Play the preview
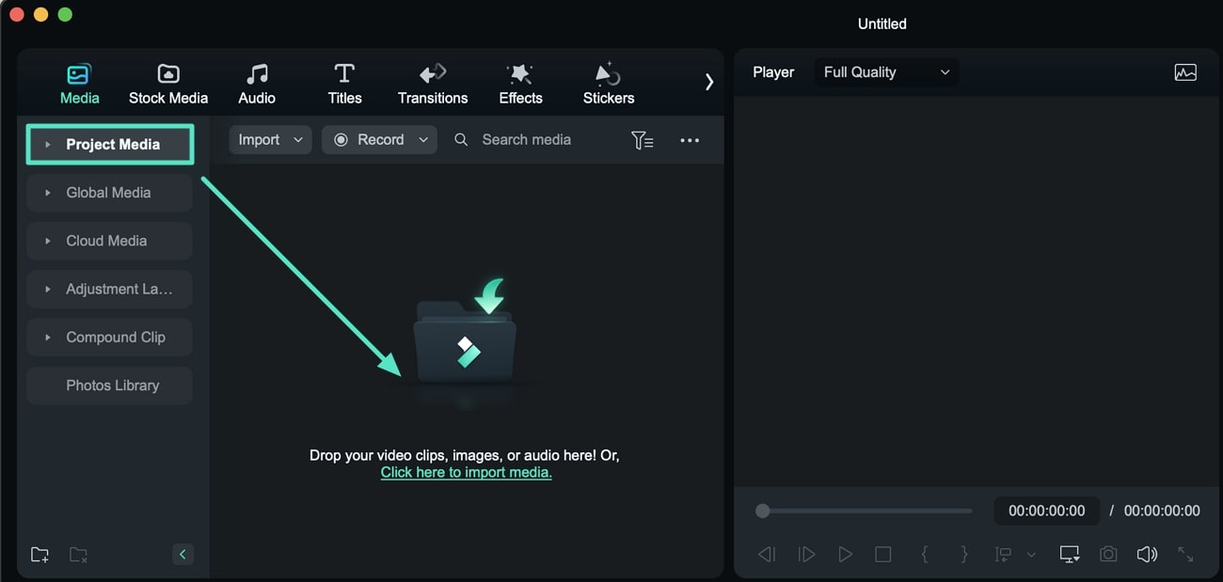Image resolution: width=1223 pixels, height=582 pixels. pyautogui.click(x=845, y=555)
